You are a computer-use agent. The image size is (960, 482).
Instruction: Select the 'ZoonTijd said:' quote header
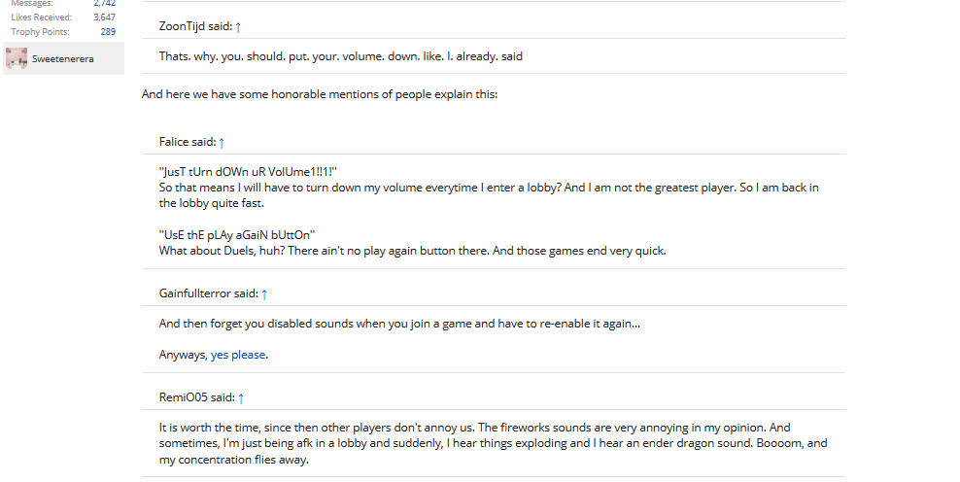(195, 26)
